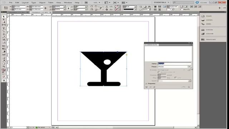The image size is (229, 129).
Task: Click the Duration stepper in Animation panel
Action: (x=159, y=75)
